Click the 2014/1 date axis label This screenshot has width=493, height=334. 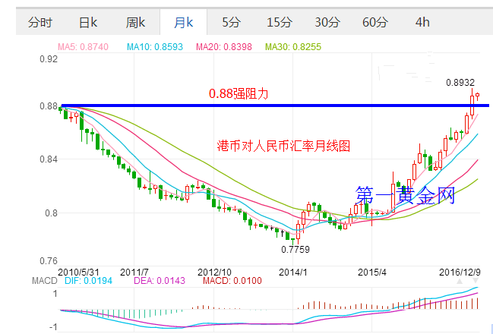293,271
